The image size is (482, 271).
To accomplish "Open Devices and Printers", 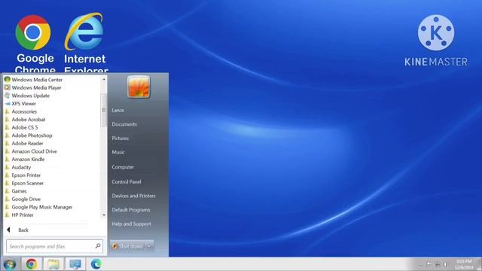I will click(x=134, y=196).
